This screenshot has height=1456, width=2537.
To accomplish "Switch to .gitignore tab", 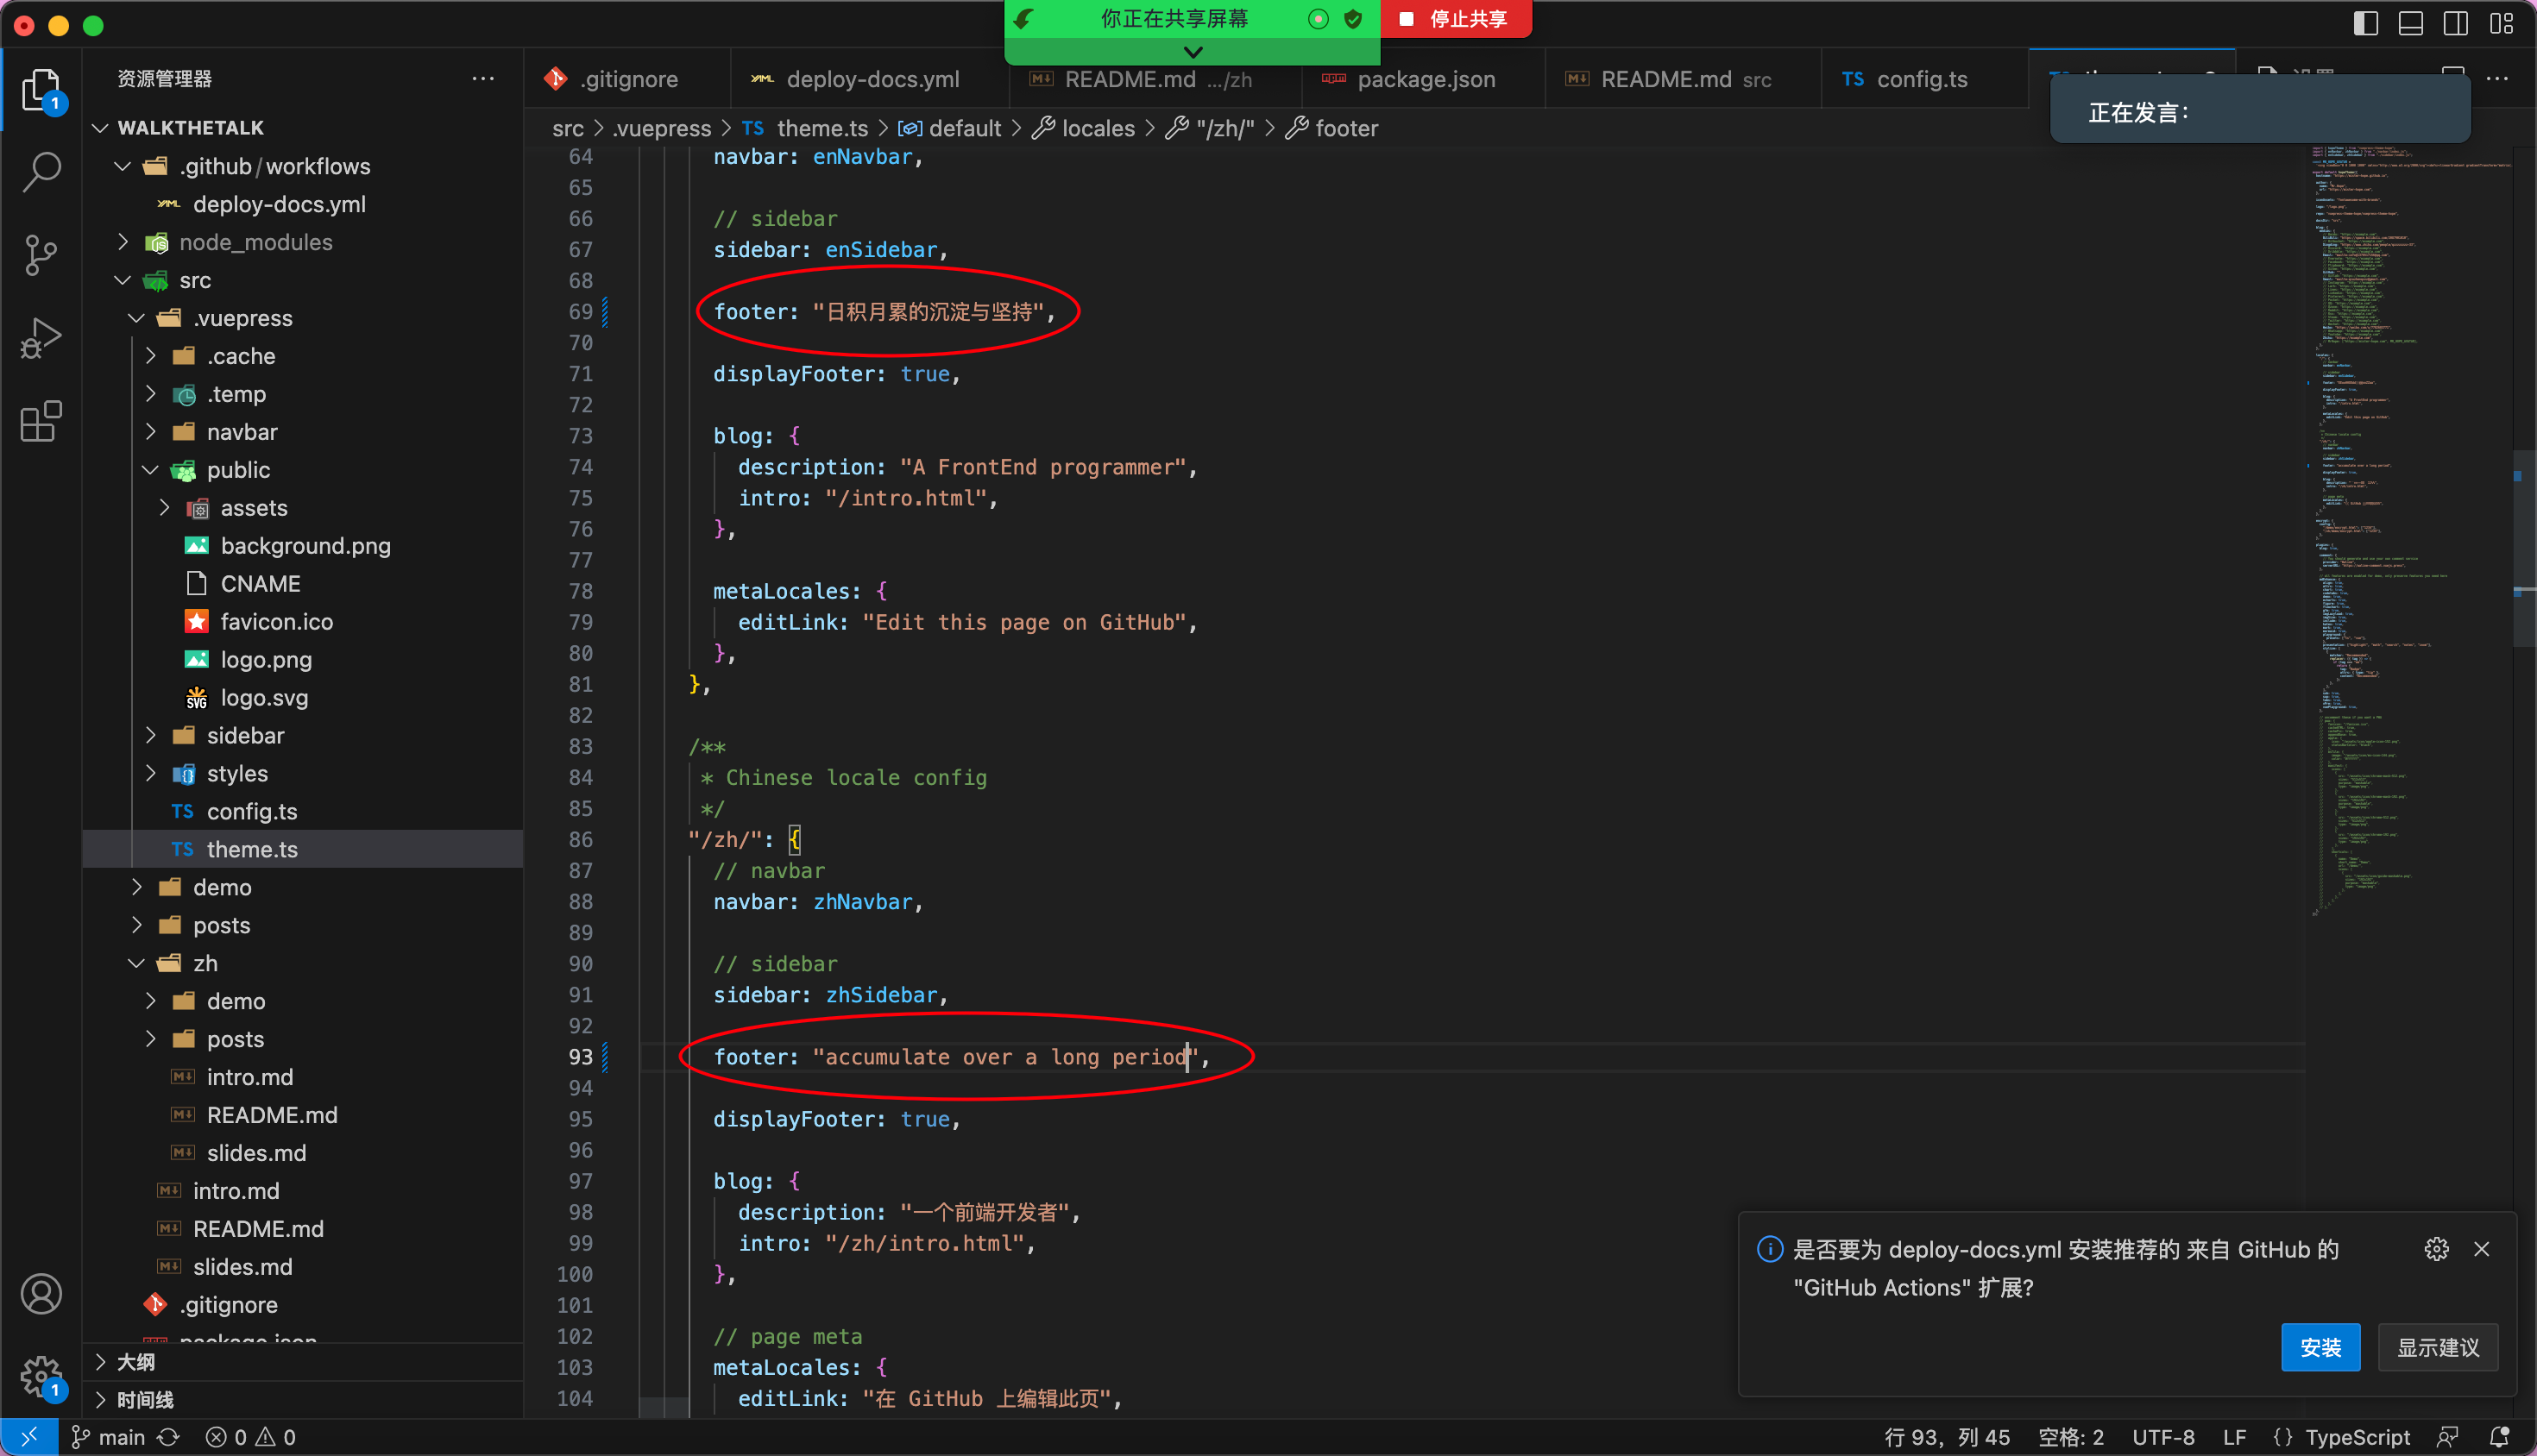I will 626,79.
